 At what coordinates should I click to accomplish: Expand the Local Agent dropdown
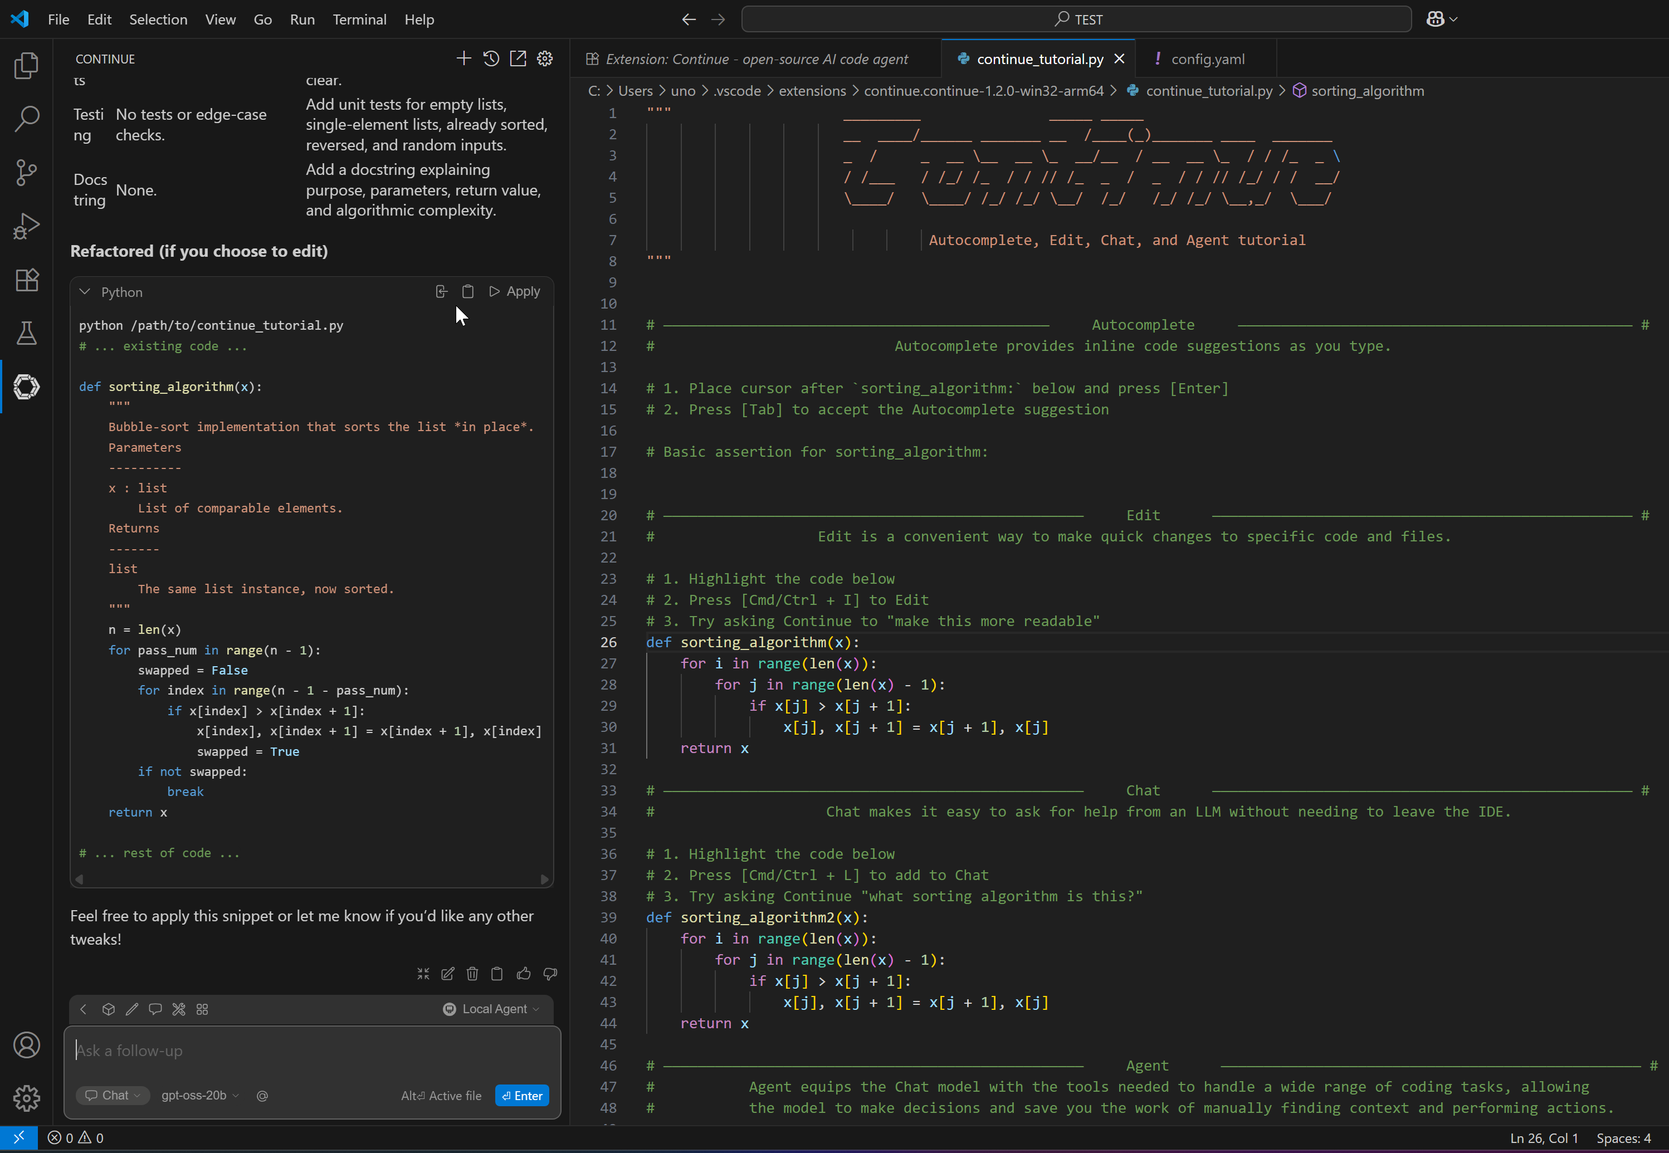coord(492,1009)
